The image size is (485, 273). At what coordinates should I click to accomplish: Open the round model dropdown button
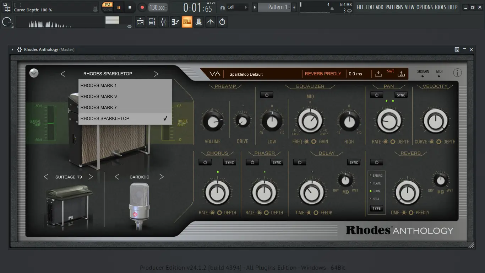(34, 73)
